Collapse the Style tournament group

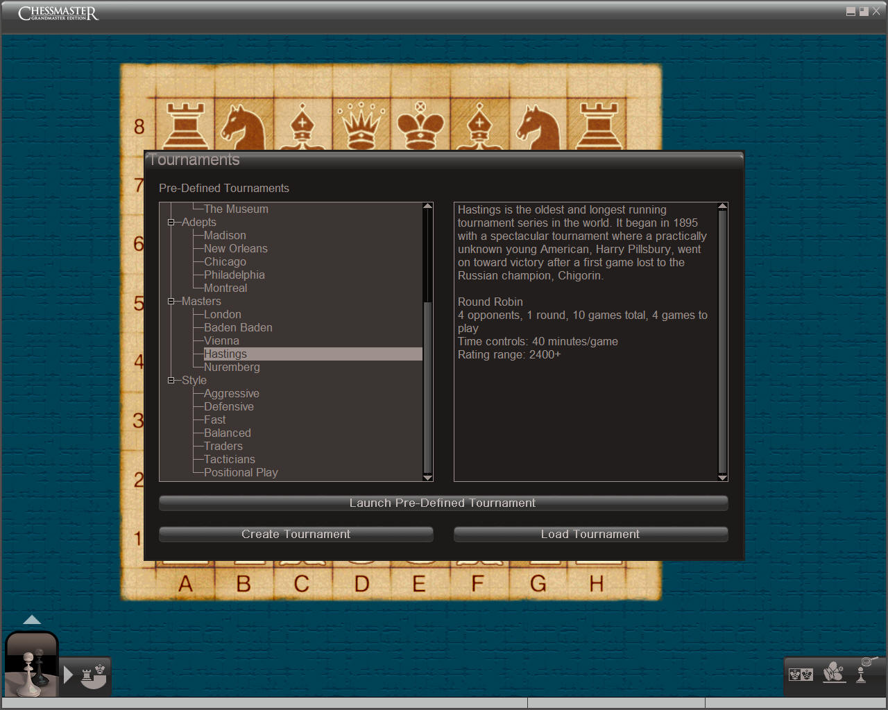(171, 381)
